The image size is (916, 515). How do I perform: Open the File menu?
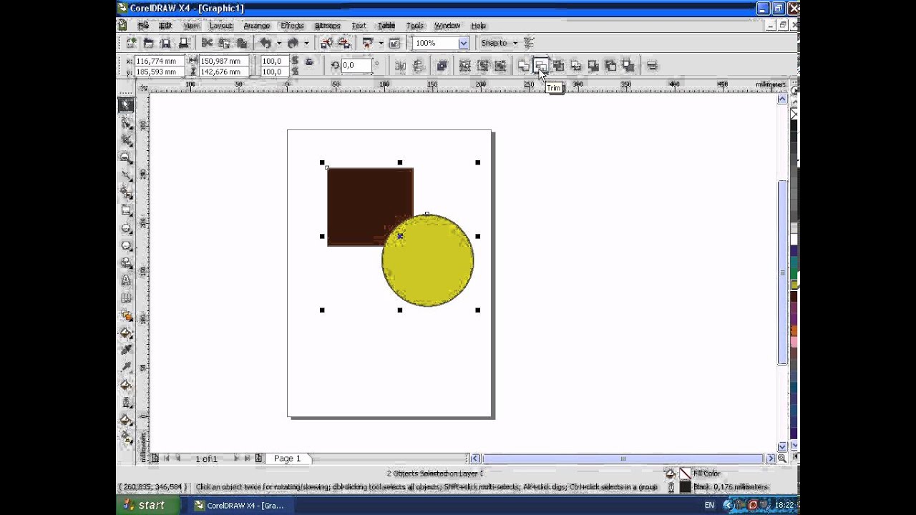click(143, 26)
